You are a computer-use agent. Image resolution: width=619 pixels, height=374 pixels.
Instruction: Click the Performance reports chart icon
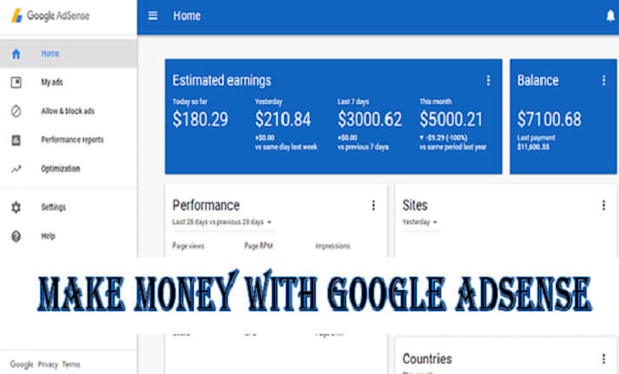[15, 140]
